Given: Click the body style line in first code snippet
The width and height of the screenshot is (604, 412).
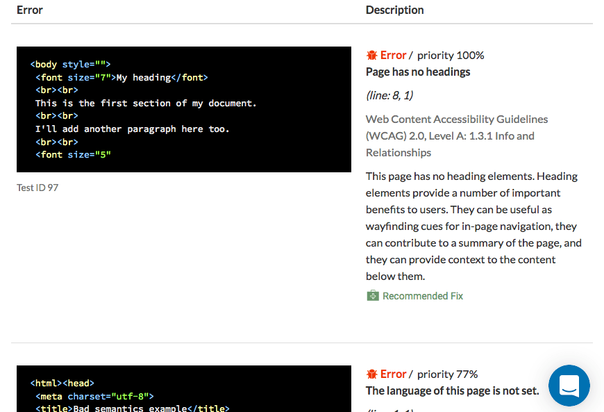Looking at the screenshot, I should click(x=70, y=65).
